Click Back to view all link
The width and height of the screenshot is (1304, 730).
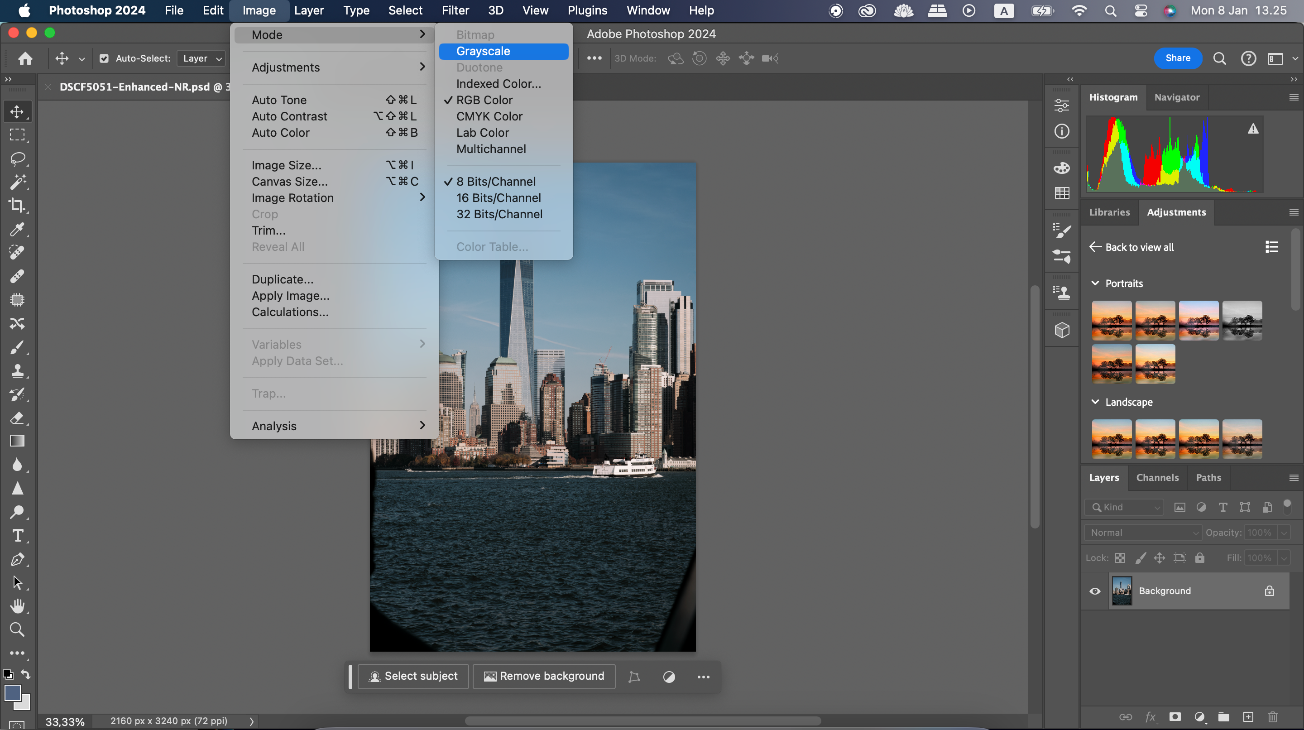click(x=1139, y=247)
